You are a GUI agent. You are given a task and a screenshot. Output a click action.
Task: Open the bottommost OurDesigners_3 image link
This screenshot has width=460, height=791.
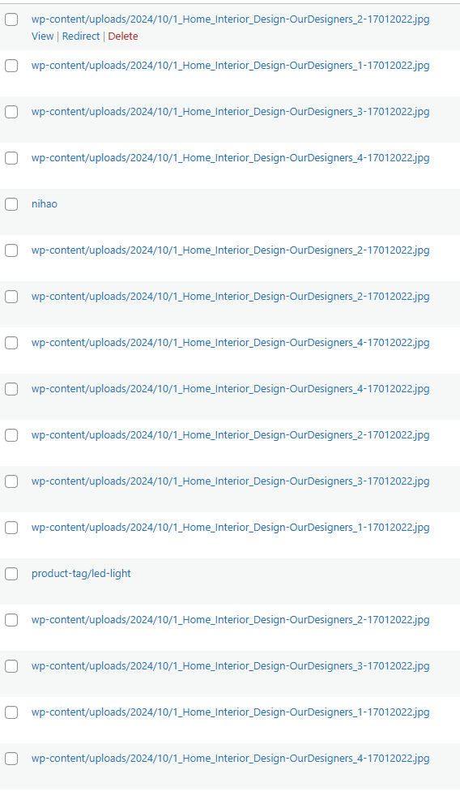pos(230,666)
